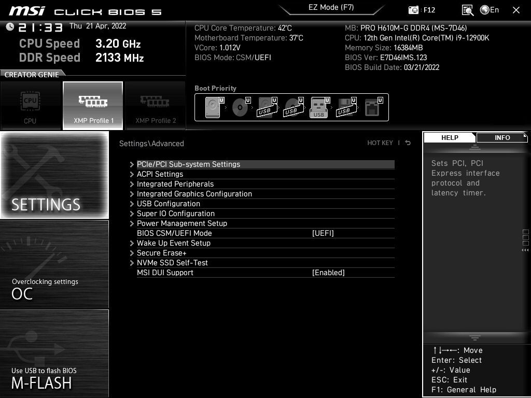The width and height of the screenshot is (531, 398).
Task: Open Super IO Configuration entry
Action: point(265,214)
